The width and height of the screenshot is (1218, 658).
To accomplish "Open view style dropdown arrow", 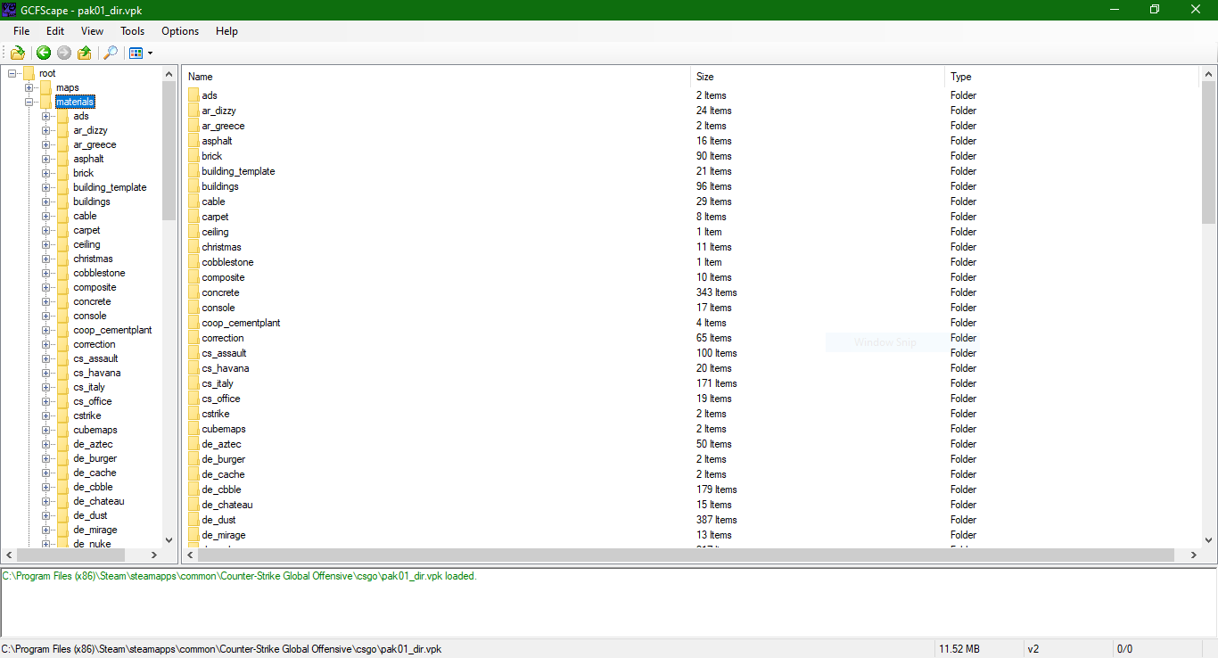I will pos(150,53).
